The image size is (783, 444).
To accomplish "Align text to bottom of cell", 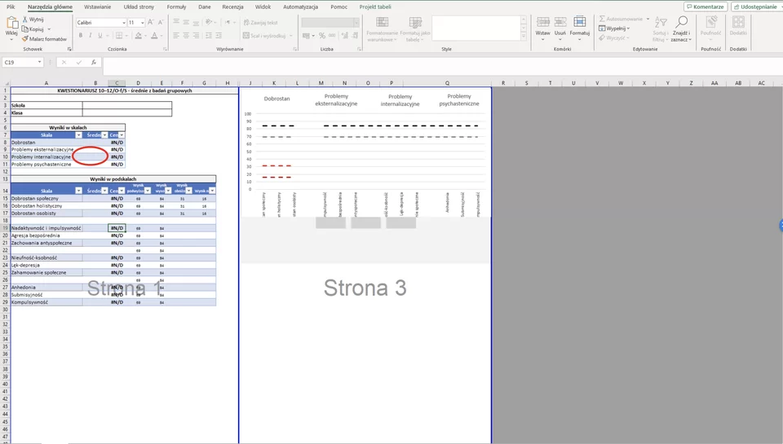I will point(196,23).
